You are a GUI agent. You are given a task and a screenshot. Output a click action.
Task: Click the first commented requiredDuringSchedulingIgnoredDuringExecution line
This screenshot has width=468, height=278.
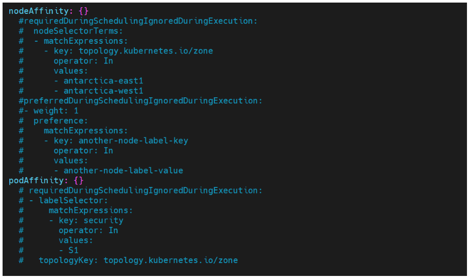[x=138, y=21]
